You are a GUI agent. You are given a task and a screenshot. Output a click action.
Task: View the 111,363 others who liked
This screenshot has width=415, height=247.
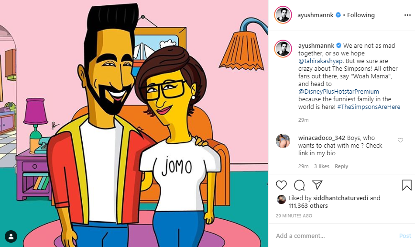[308, 205]
